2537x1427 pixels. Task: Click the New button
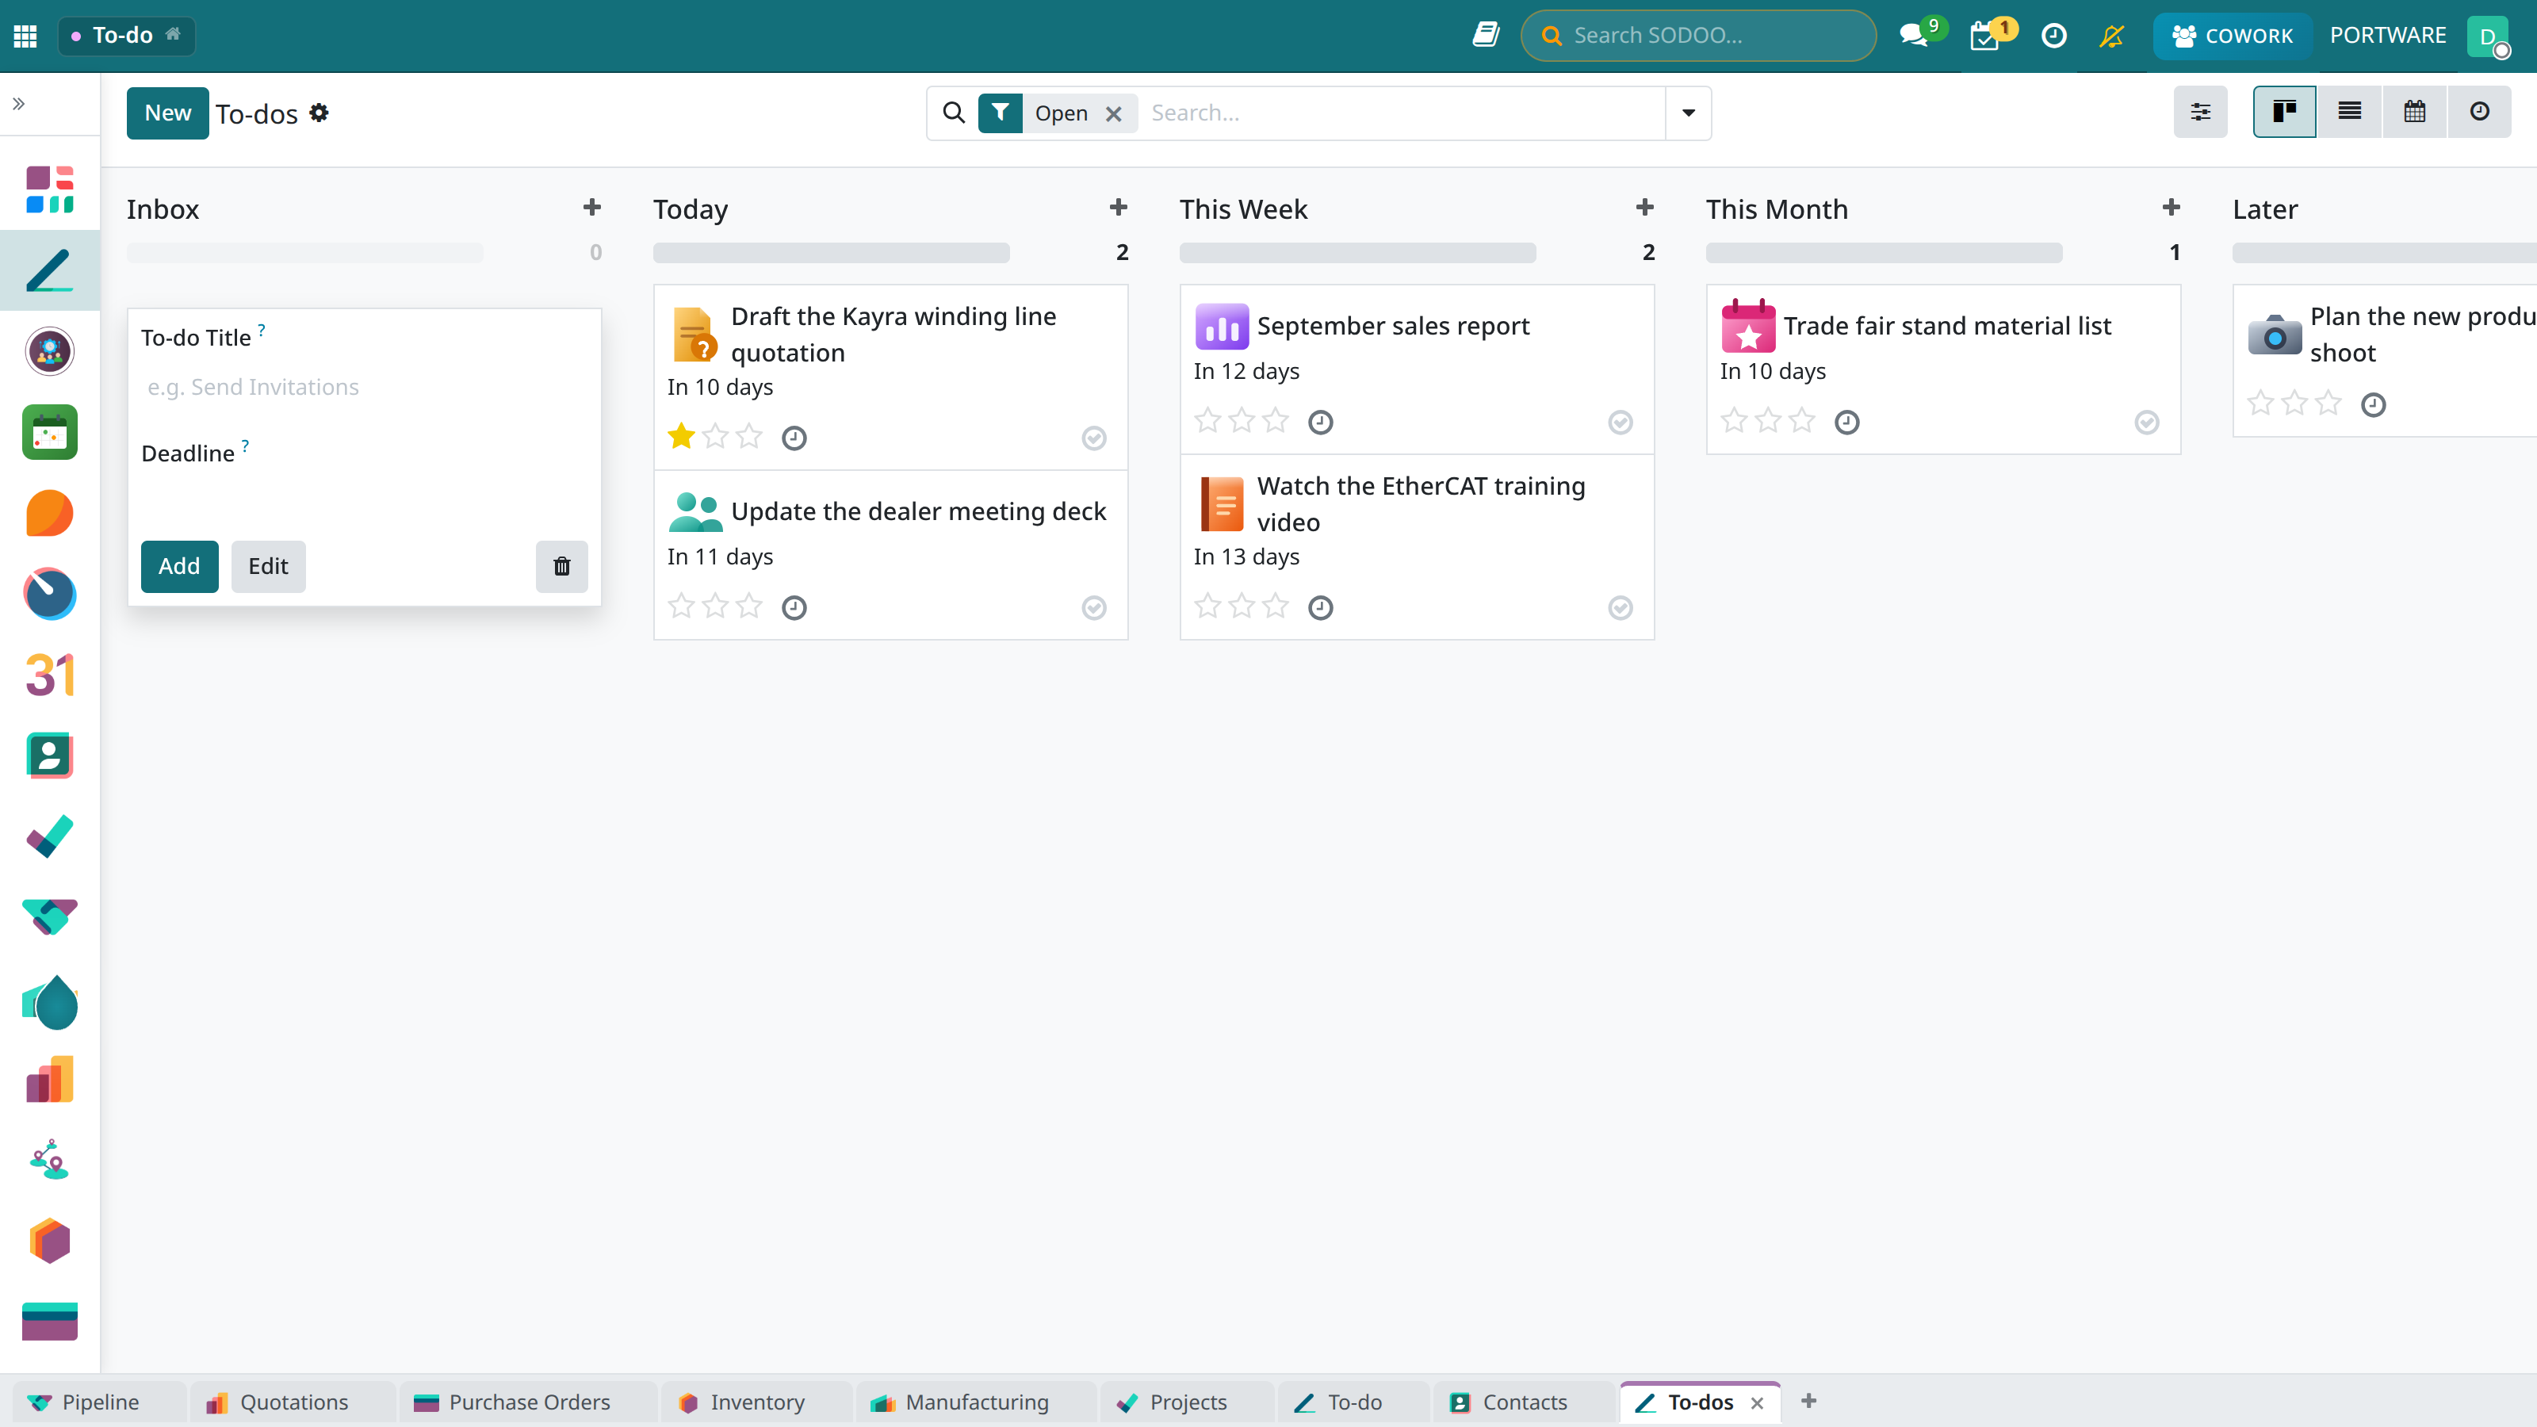click(167, 113)
